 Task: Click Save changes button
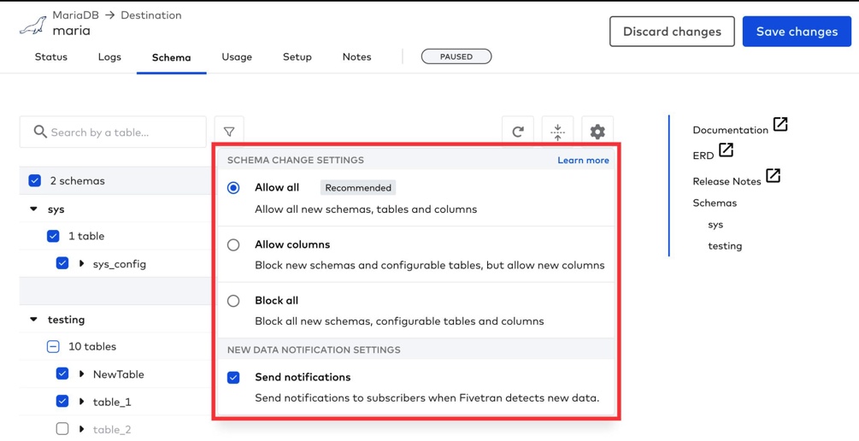[x=797, y=32]
